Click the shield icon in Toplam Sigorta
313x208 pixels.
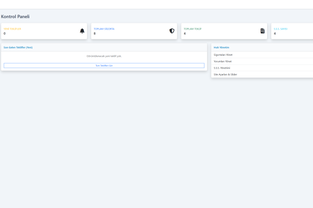pos(172,31)
